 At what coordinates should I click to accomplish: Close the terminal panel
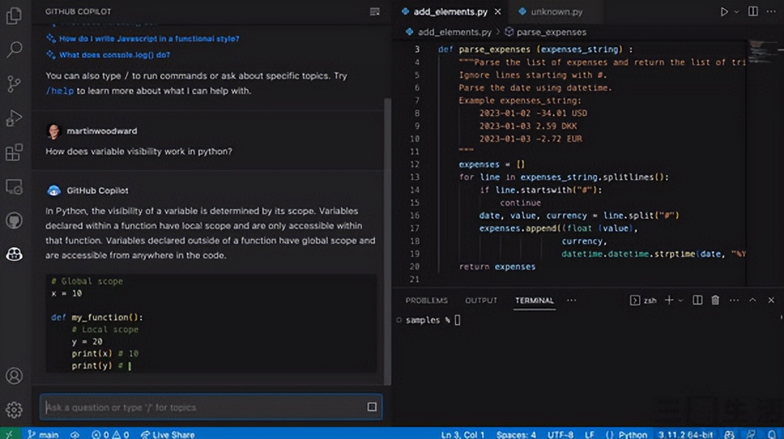tap(770, 301)
